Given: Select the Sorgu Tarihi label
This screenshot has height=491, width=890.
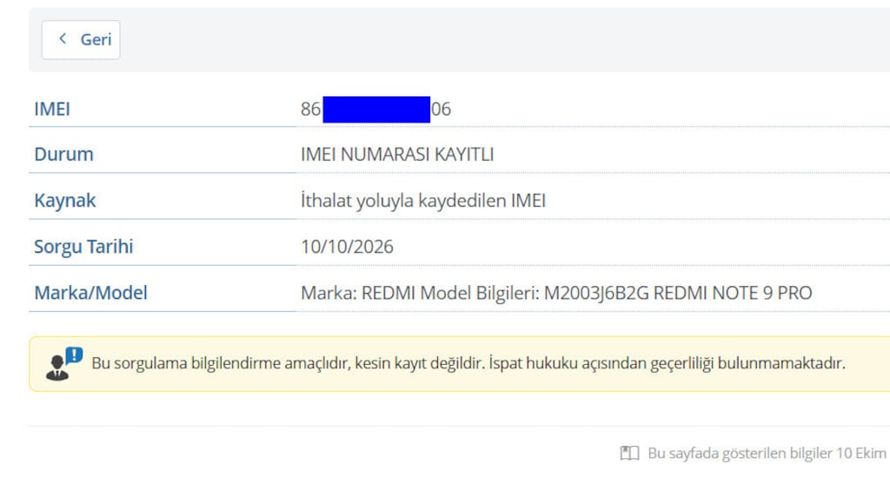Looking at the screenshot, I should pyautogui.click(x=83, y=246).
